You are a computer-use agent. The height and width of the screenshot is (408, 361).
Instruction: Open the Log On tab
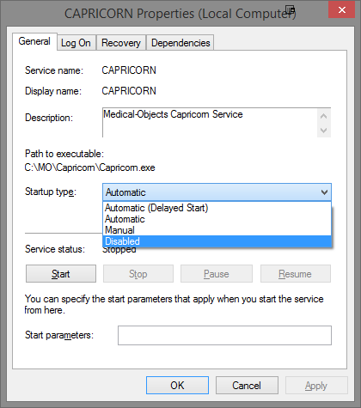(76, 43)
